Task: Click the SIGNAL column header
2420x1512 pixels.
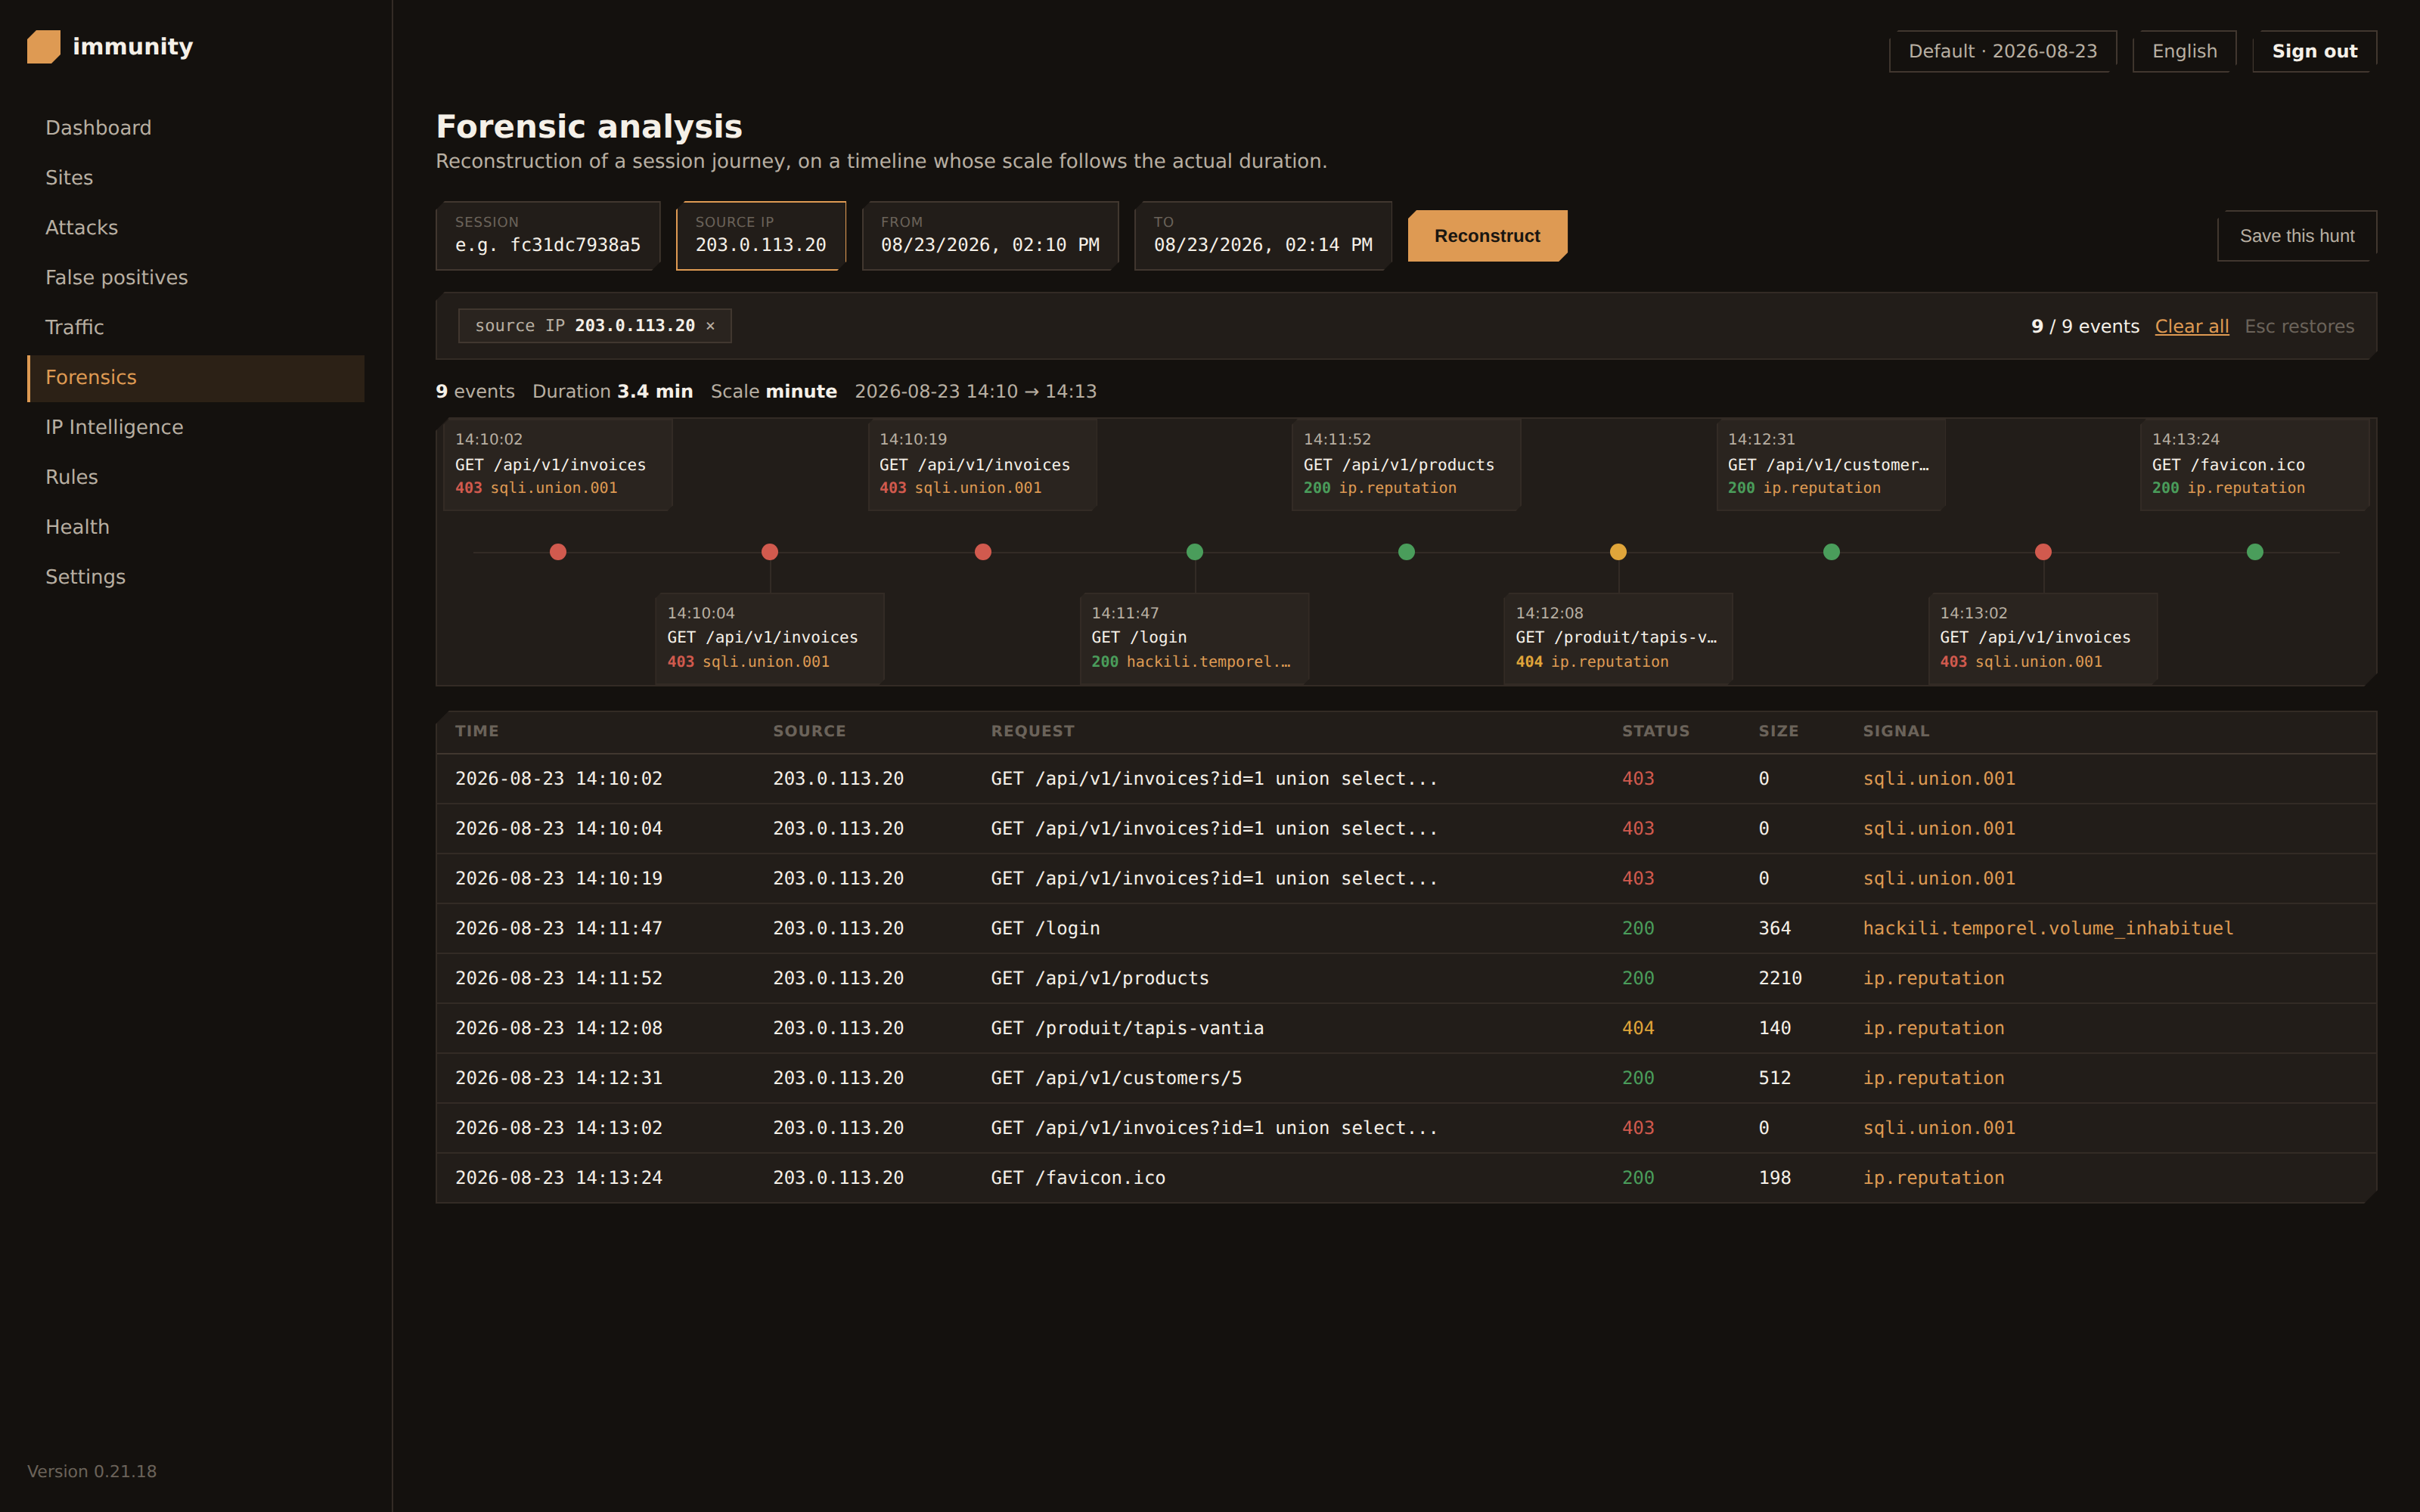Action: (x=1896, y=731)
